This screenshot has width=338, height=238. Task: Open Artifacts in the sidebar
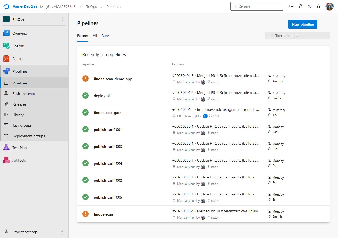34,160
